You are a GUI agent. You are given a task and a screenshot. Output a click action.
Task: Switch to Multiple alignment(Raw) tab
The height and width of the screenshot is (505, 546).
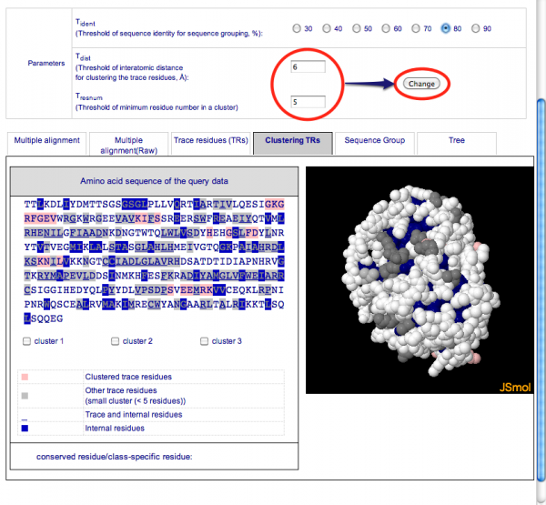(128, 145)
